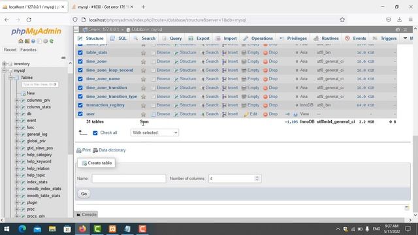Open the Export tab
The width and height of the screenshot is (418, 235).
coord(199,39)
